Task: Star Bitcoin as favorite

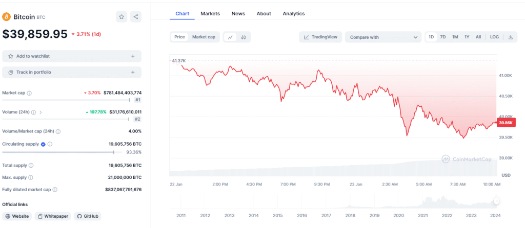Action: [122, 17]
